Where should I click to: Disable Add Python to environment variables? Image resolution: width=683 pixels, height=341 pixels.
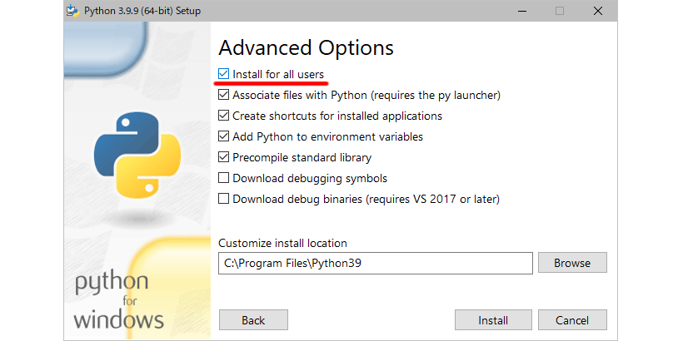[x=223, y=136]
